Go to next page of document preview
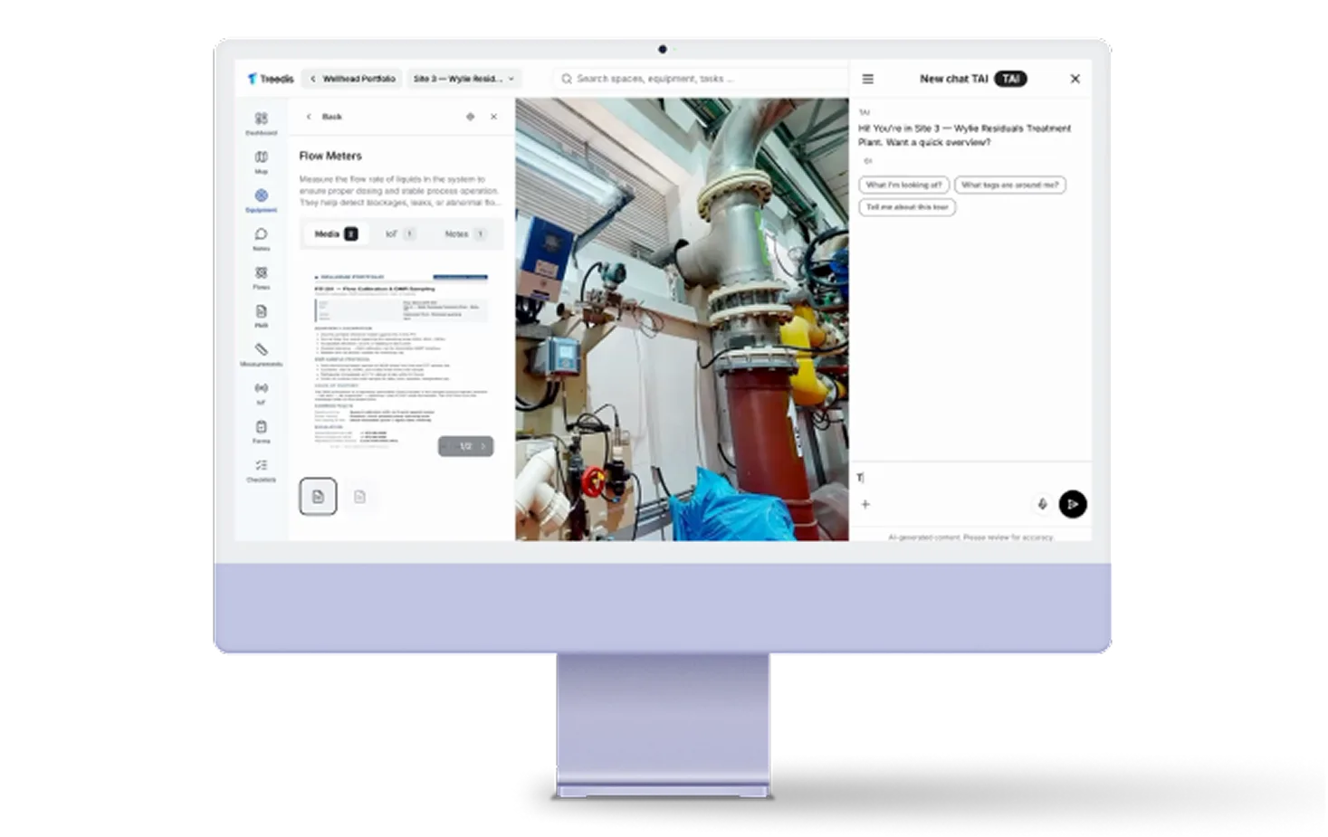Screen dimensions: 1328x837 482,446
